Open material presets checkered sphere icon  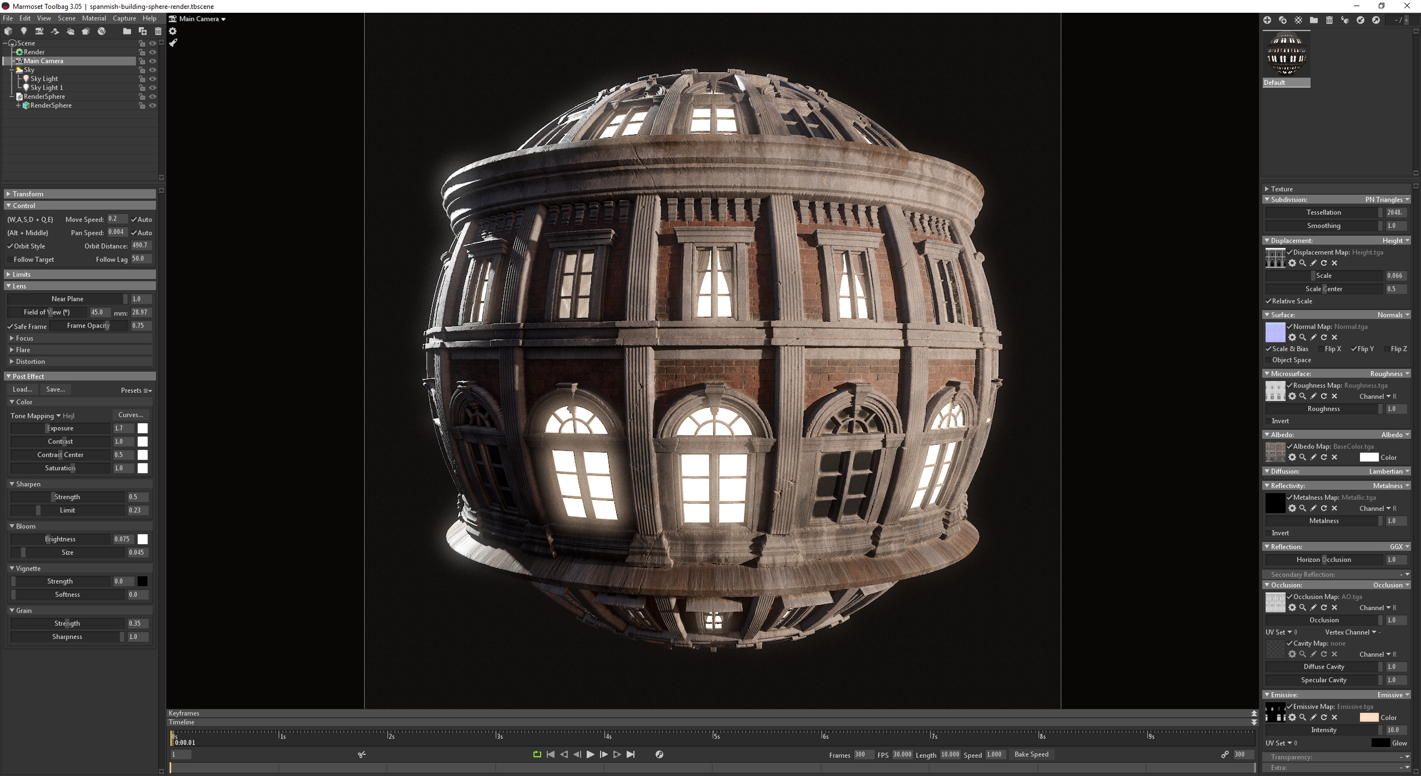(1298, 20)
